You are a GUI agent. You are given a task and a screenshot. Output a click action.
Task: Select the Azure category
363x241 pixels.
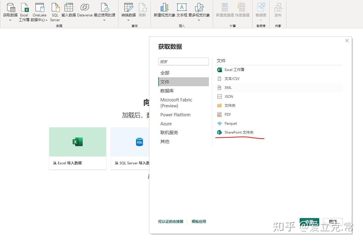click(x=166, y=123)
